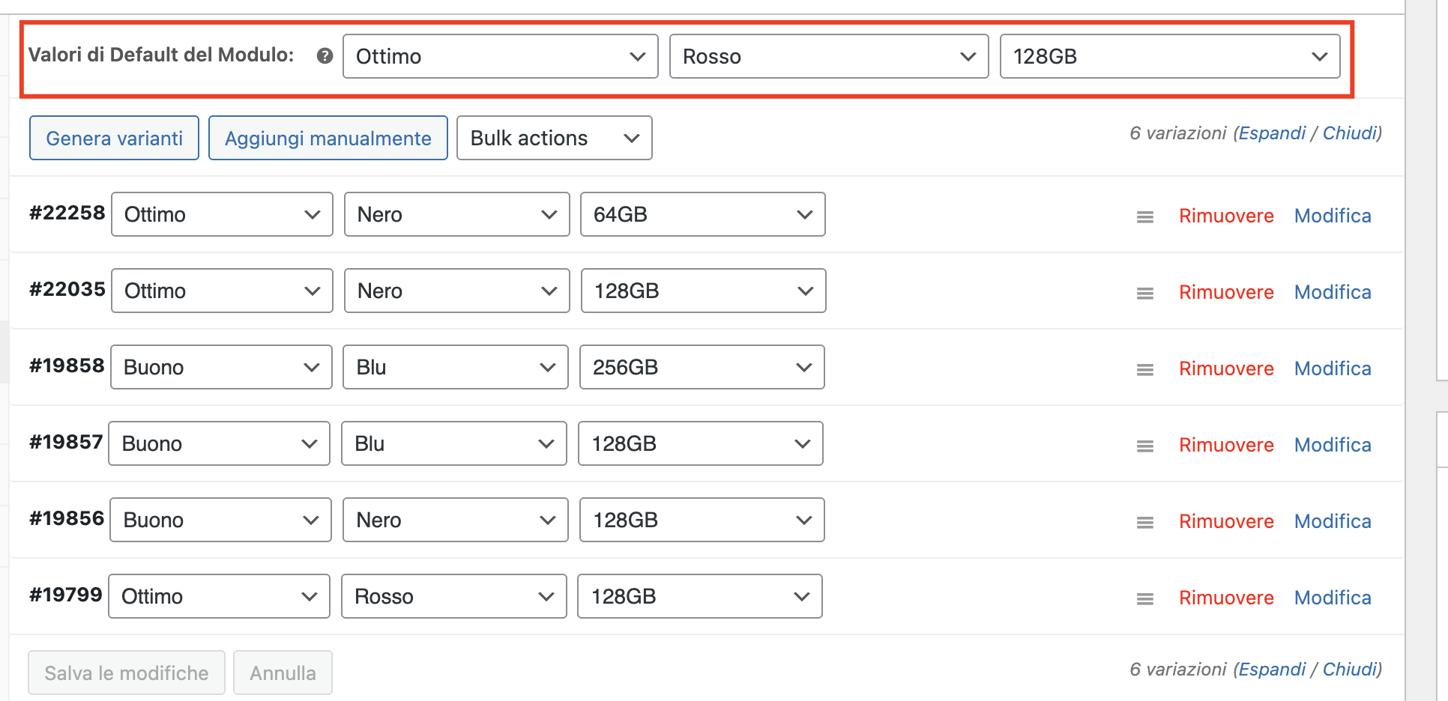Click variation ID #19856

click(67, 518)
